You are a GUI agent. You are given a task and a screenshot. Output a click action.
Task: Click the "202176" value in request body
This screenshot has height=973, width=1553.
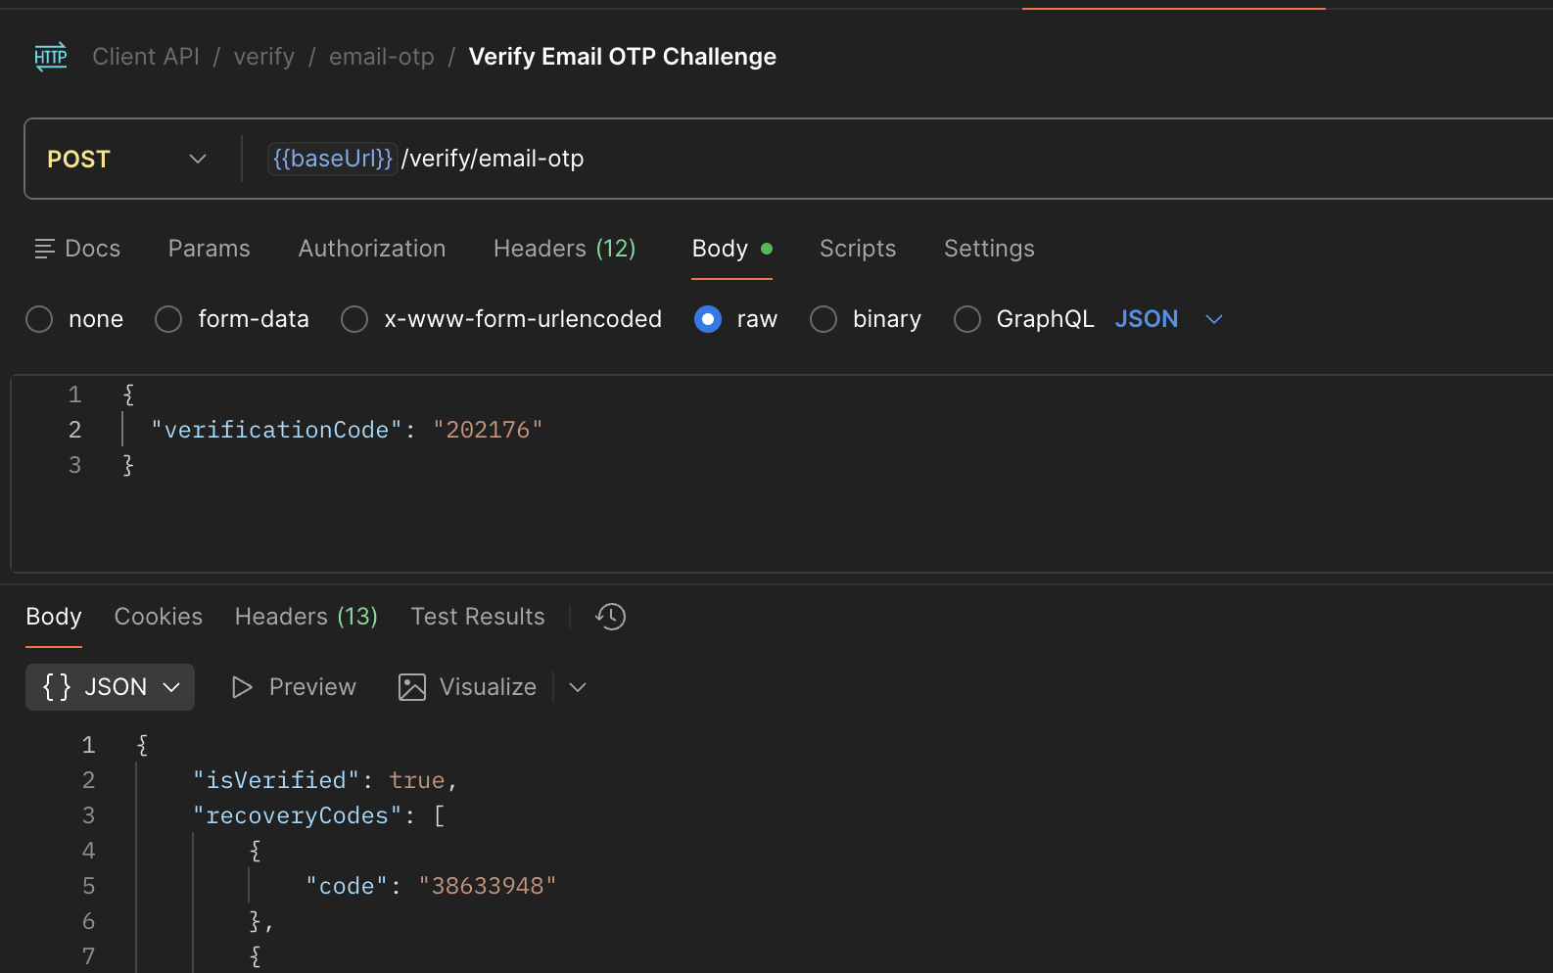point(488,430)
